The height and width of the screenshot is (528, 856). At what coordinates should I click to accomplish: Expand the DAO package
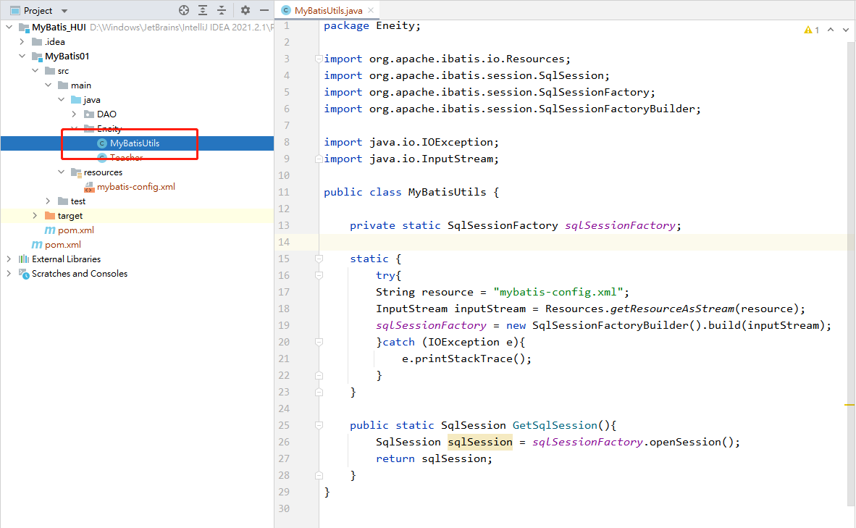coord(75,114)
